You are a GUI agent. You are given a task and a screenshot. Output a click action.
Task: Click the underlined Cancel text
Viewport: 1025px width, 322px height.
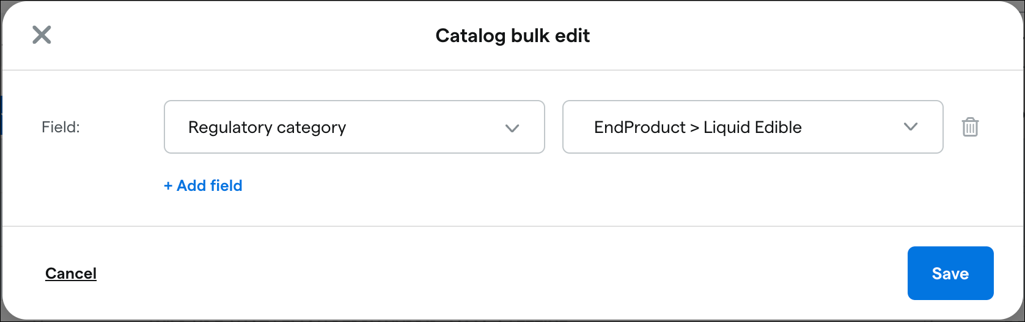point(71,273)
